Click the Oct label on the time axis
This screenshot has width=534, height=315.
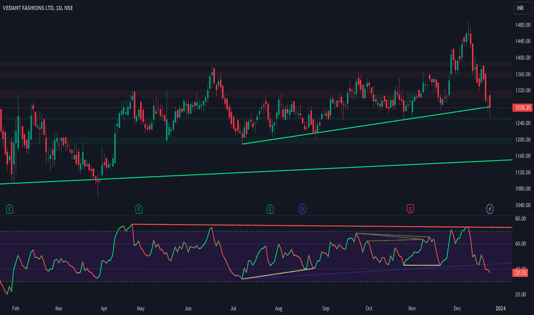tap(369, 309)
